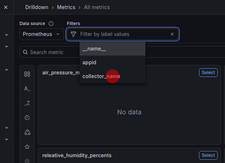Open the A_ prefix filter icon
The height and width of the screenshot is (163, 225).
click(x=27, y=89)
